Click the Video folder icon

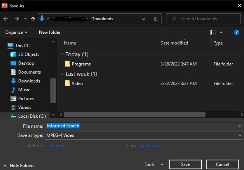(x=67, y=83)
